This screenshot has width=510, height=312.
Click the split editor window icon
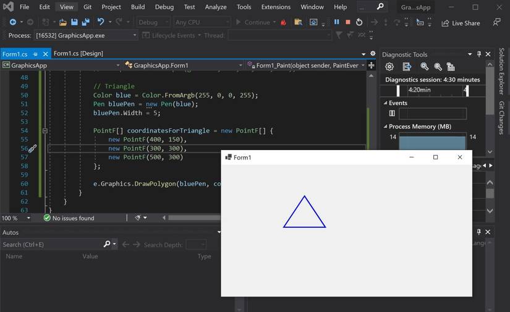click(371, 65)
